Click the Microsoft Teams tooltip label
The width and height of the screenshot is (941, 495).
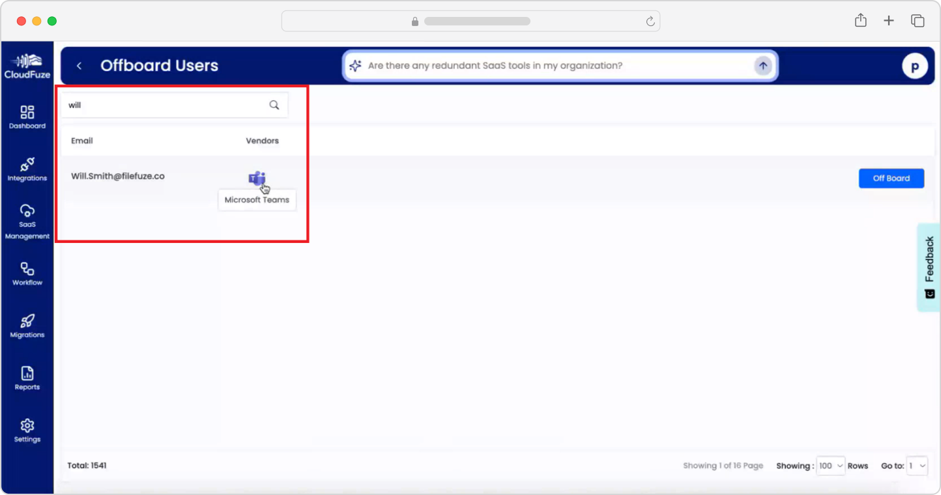point(257,200)
